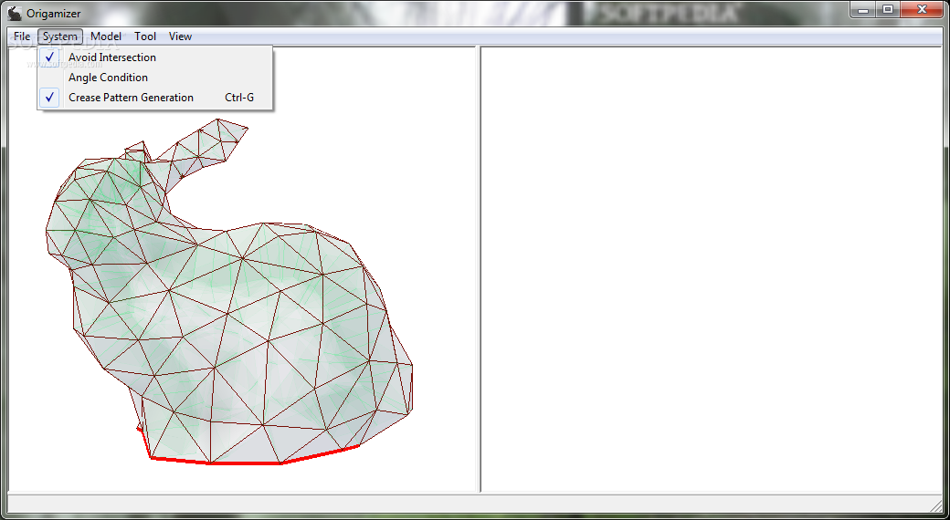
Task: Open the Model menu
Action: (106, 36)
